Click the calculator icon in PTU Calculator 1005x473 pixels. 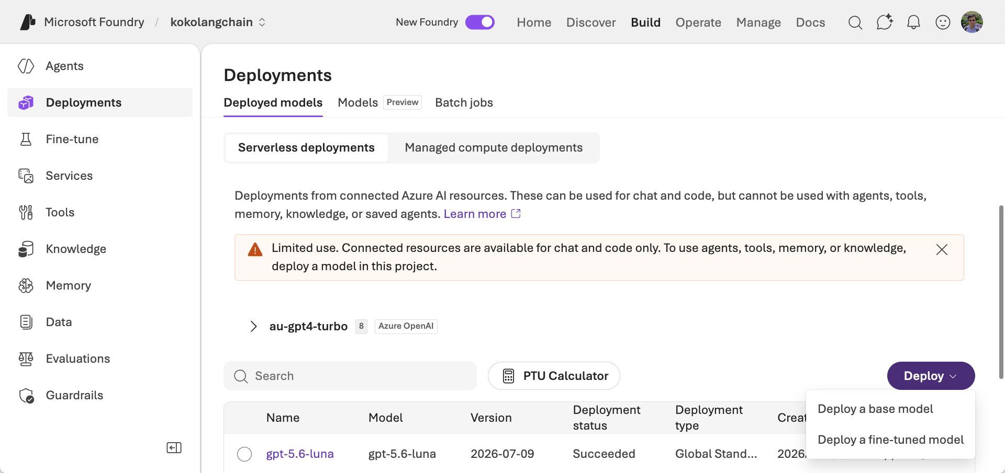pos(508,376)
